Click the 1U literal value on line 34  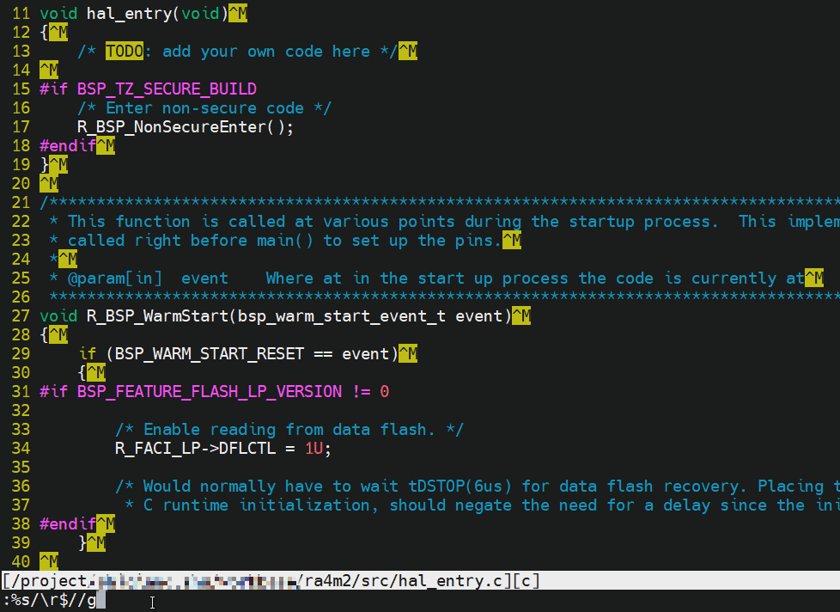coord(314,449)
